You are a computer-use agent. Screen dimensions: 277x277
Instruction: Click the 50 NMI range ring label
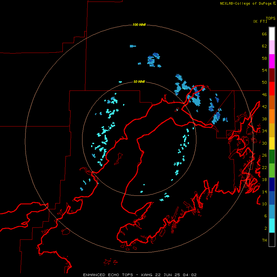139,82
